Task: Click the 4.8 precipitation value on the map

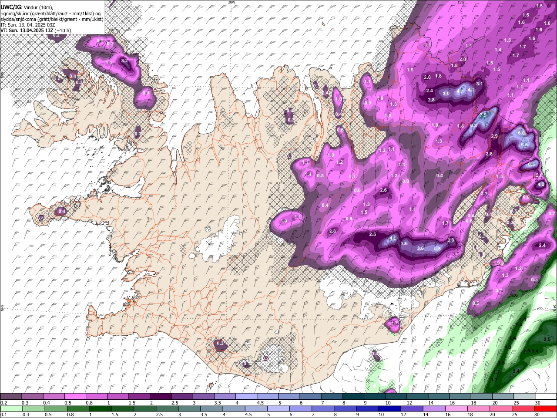Action: click(x=393, y=239)
